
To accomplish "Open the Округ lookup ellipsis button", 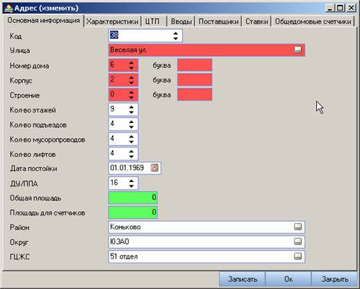I will [297, 242].
